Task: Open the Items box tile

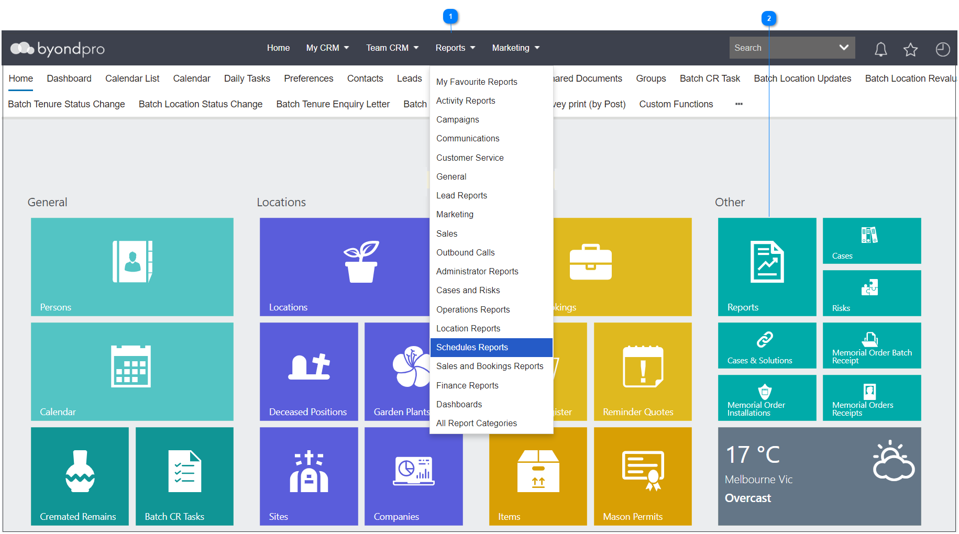Action: [x=538, y=476]
